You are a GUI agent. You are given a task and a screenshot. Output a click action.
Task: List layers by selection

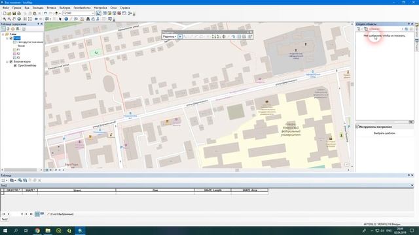18,29
